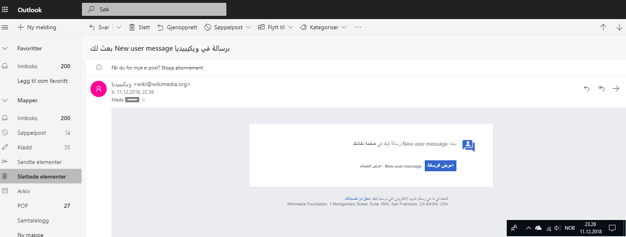
Task: Click the pink sender avatar icon
Action: pos(99,88)
